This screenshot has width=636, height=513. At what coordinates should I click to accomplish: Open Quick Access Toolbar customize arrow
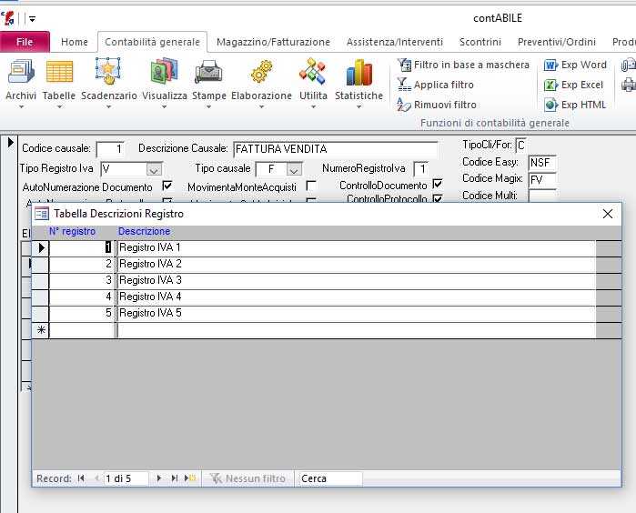click(33, 19)
